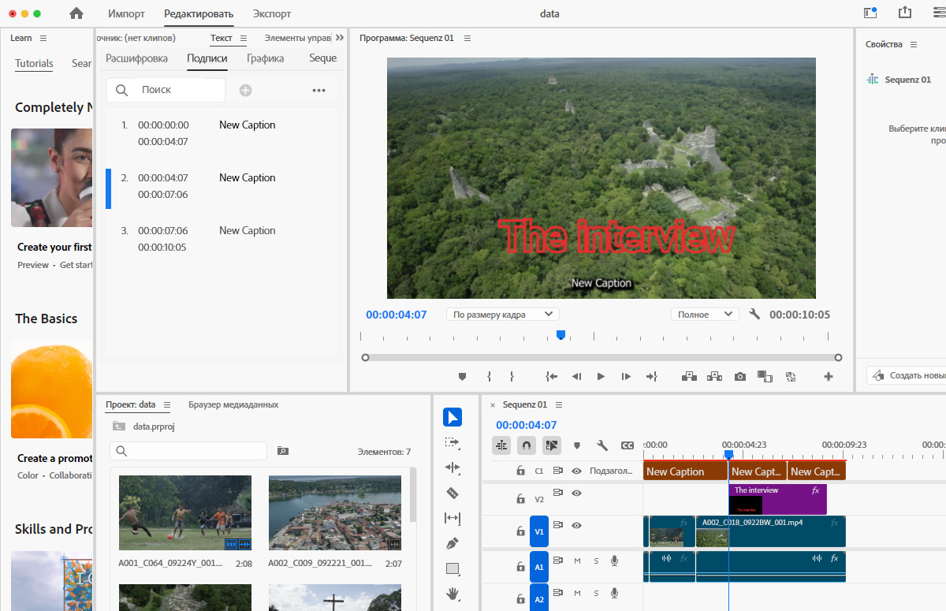Open the Home screen icon
The image size is (946, 611).
[76, 13]
